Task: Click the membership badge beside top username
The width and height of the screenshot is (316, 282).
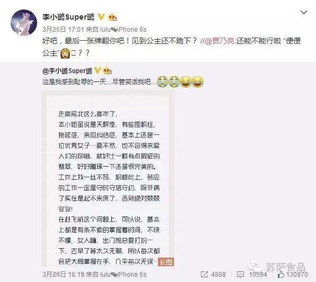Action: point(112,17)
